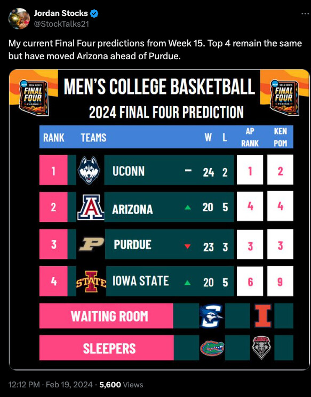This screenshot has height=397, width=311.
Task: Open the @StockTalks21 handle link
Action: 61,24
